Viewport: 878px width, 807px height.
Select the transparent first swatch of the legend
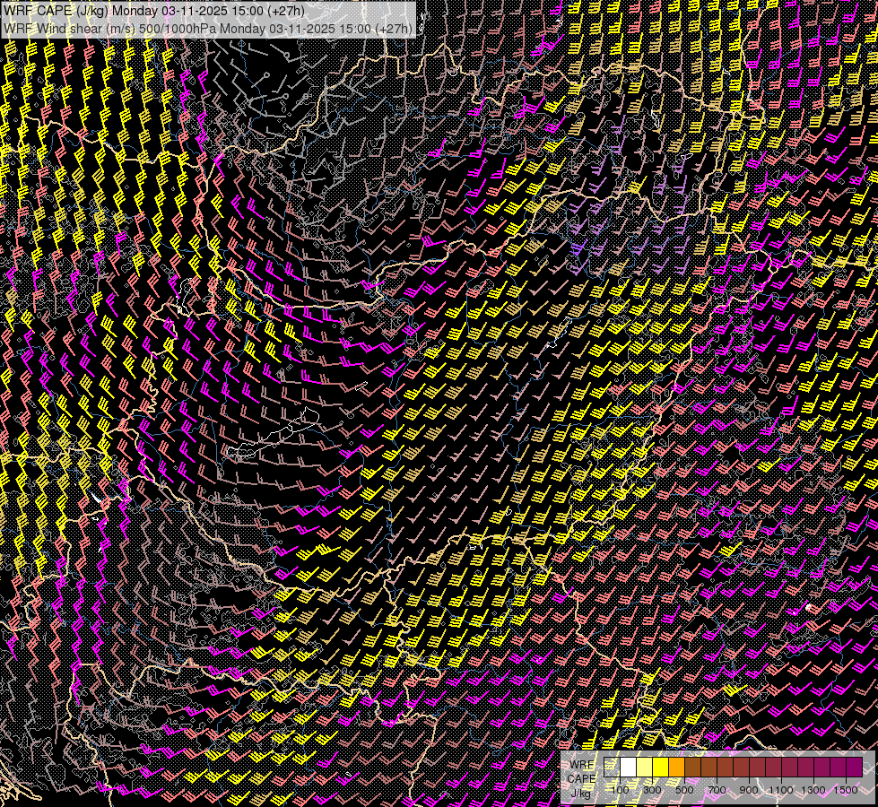pos(613,767)
